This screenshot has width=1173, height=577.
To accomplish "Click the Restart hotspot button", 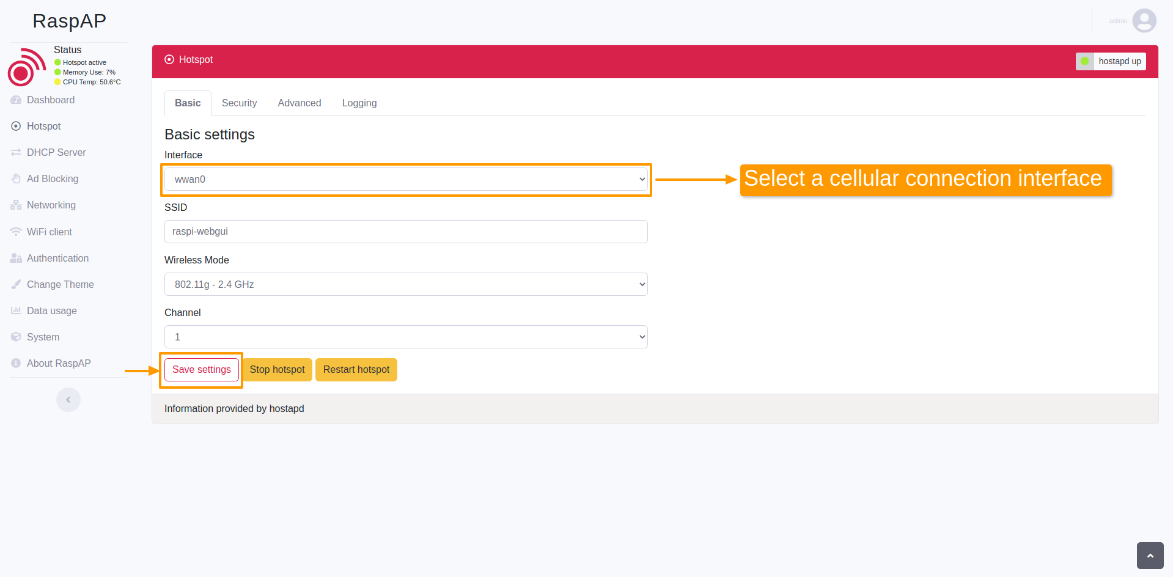I will point(356,370).
